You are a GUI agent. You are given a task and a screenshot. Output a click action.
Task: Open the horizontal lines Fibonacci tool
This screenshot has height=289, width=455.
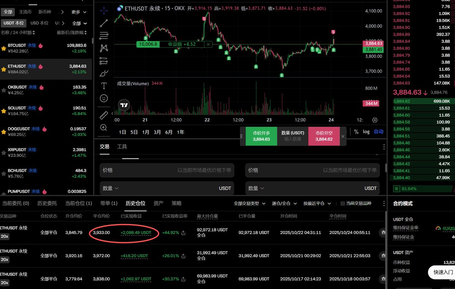(x=104, y=36)
